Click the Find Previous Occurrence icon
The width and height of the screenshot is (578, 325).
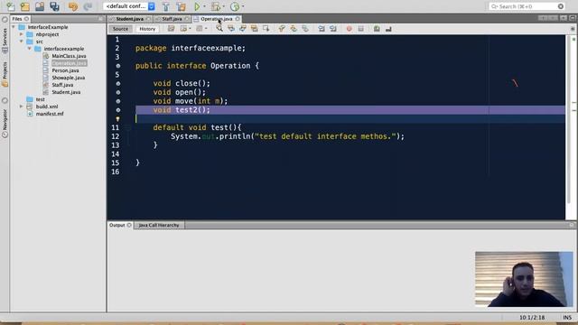point(231,28)
